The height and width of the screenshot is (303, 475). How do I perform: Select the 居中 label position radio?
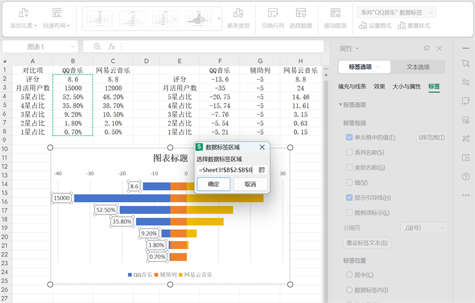[349, 275]
